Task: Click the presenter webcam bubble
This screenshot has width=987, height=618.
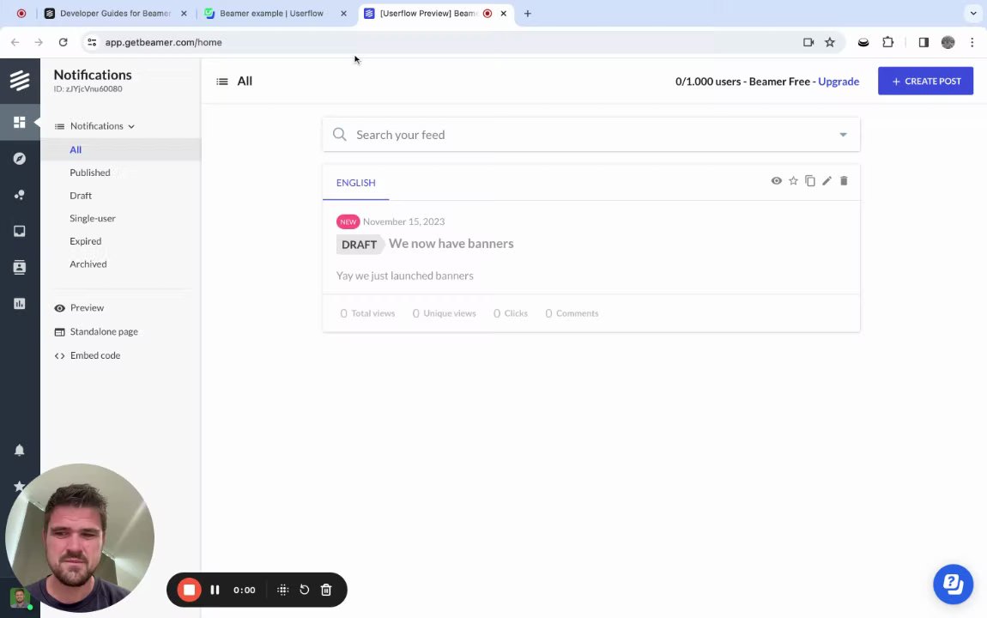Action: (80, 538)
